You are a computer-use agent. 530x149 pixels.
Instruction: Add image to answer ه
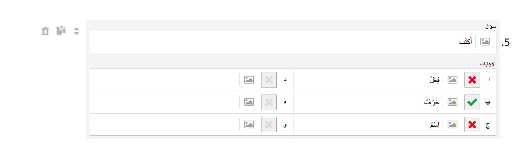click(x=249, y=102)
